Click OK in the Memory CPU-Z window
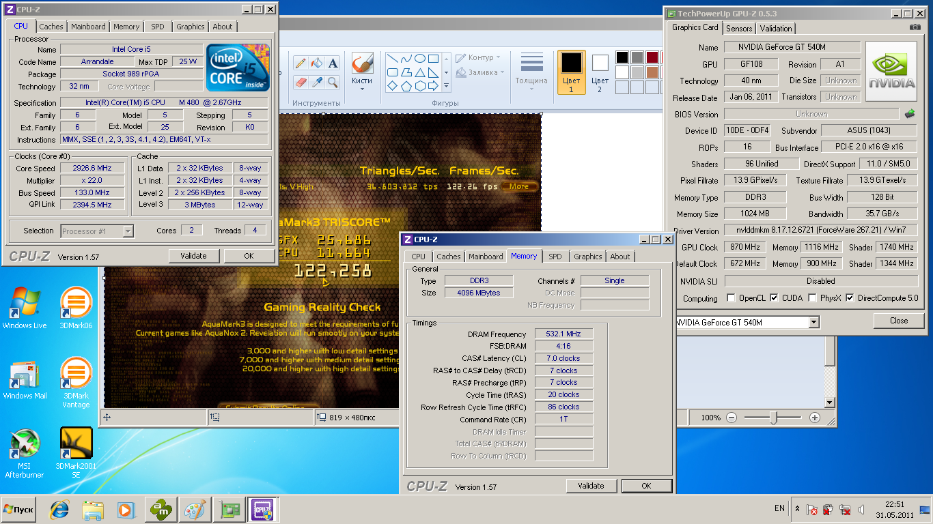The height and width of the screenshot is (524, 933). pos(646,486)
